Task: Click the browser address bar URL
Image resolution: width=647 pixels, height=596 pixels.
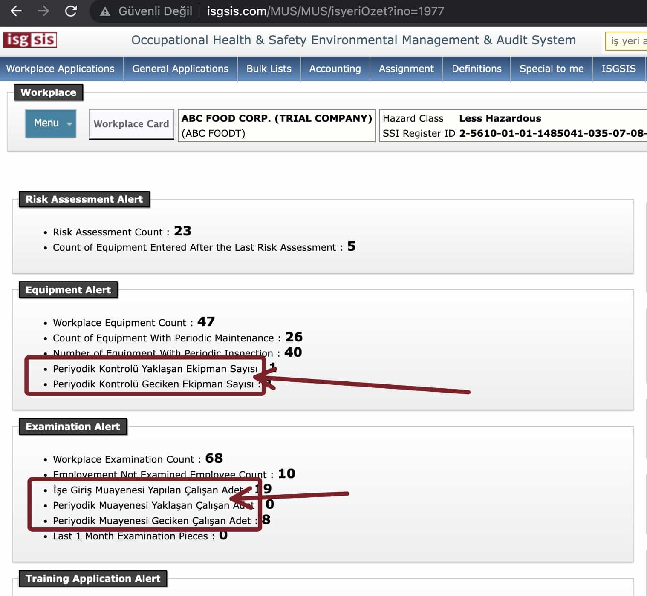Action: click(325, 11)
